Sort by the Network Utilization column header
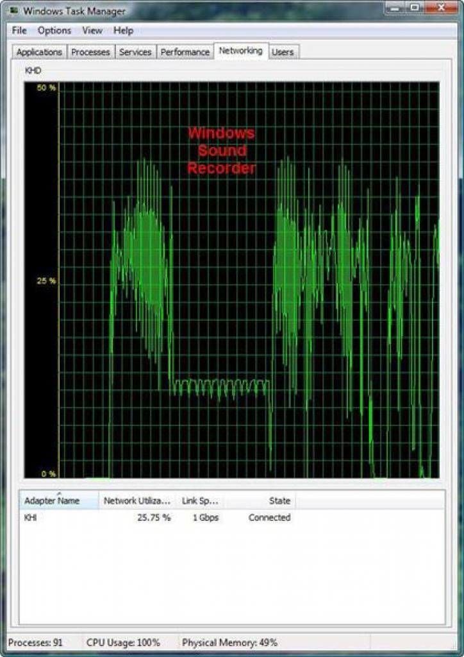This screenshot has width=464, height=657. click(137, 500)
